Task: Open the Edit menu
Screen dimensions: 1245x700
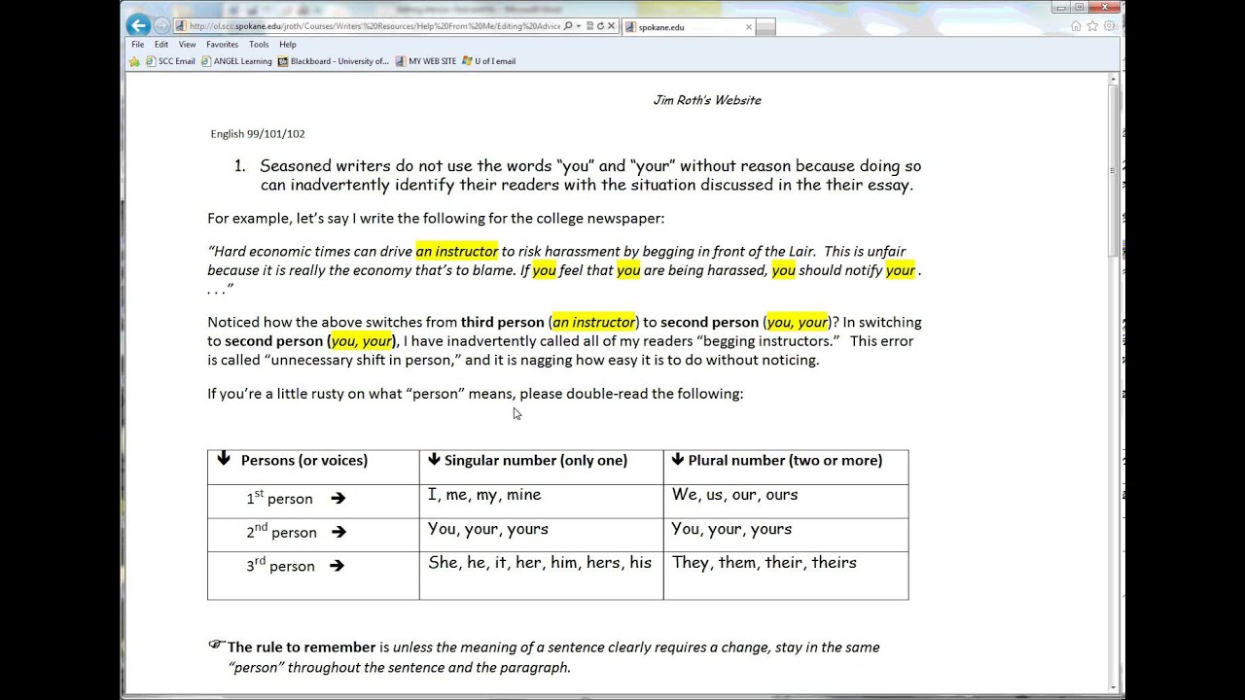Action: click(x=161, y=44)
